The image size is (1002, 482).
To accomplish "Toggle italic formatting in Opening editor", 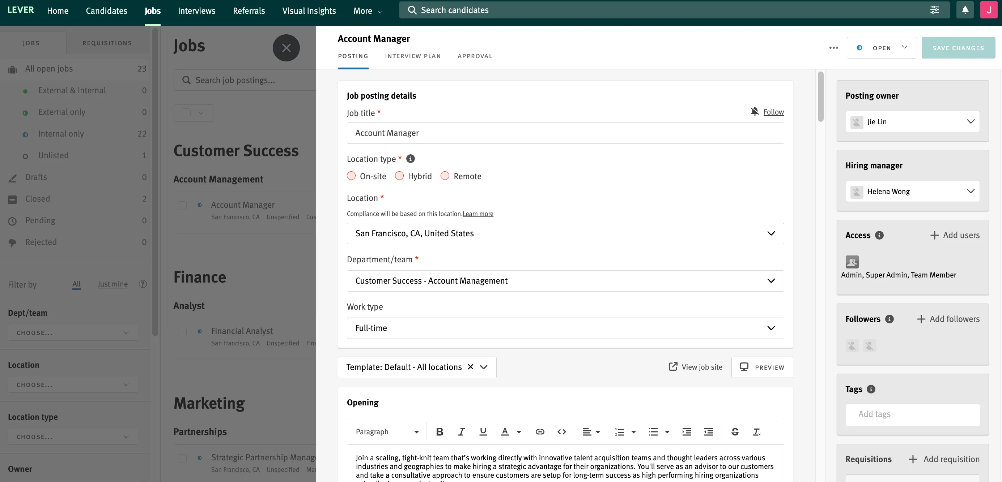I will coord(461,432).
